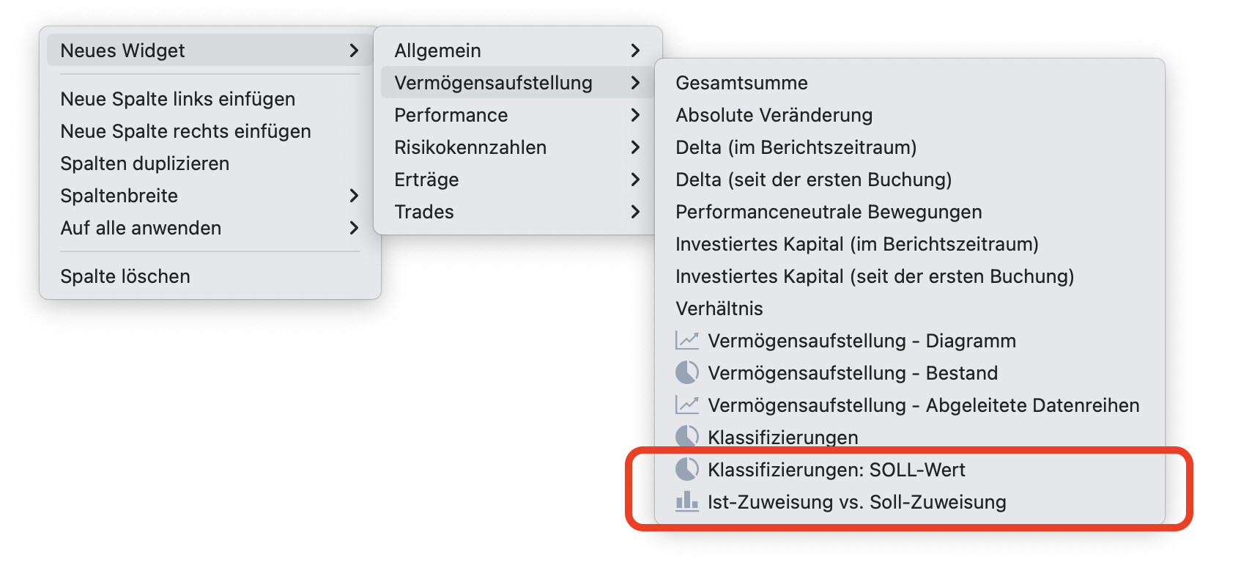Click the pie icon next to Klassifizierungen
1241x579 pixels.
point(686,438)
